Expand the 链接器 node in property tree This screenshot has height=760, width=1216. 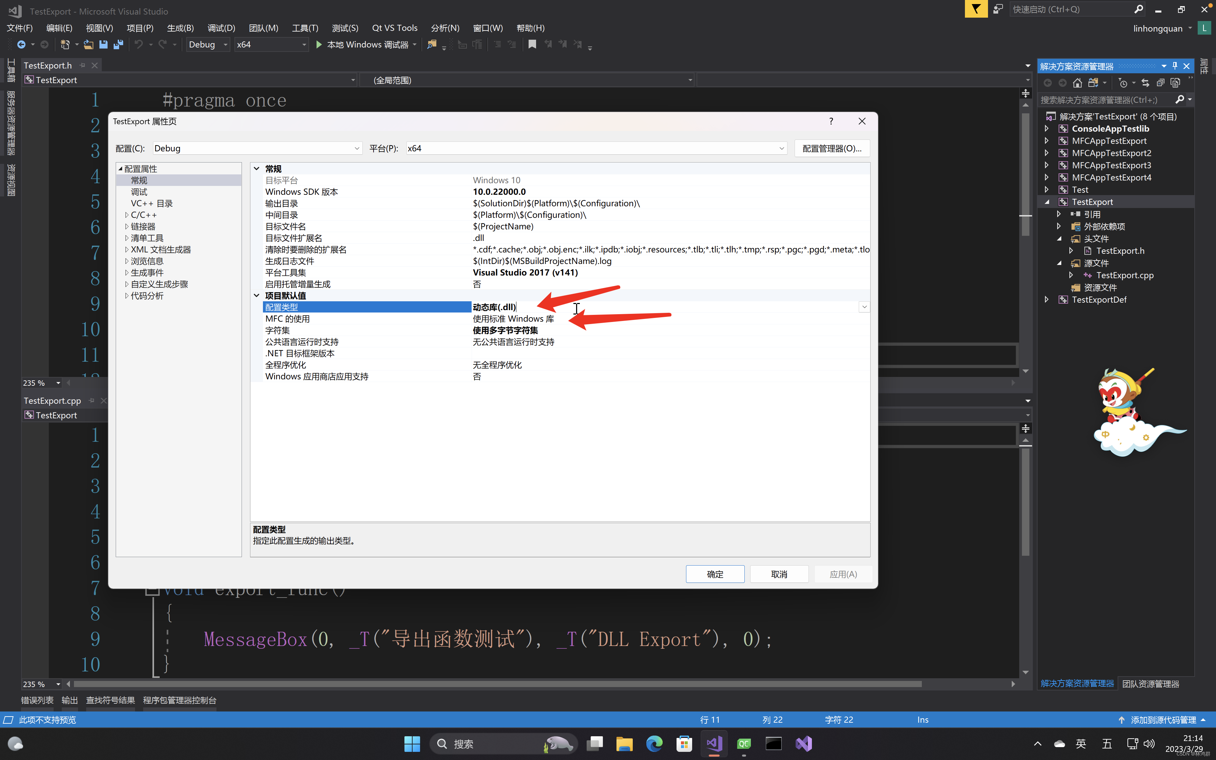pos(127,227)
